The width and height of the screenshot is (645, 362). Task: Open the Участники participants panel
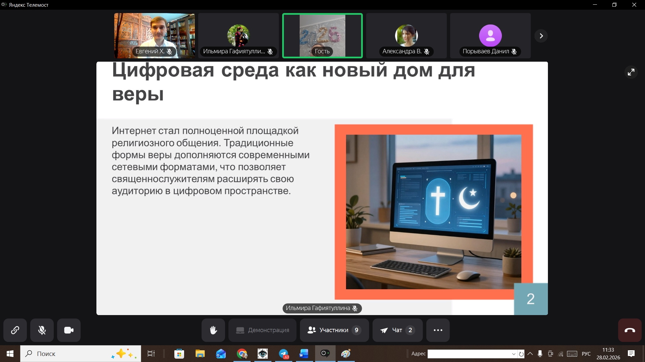334,330
